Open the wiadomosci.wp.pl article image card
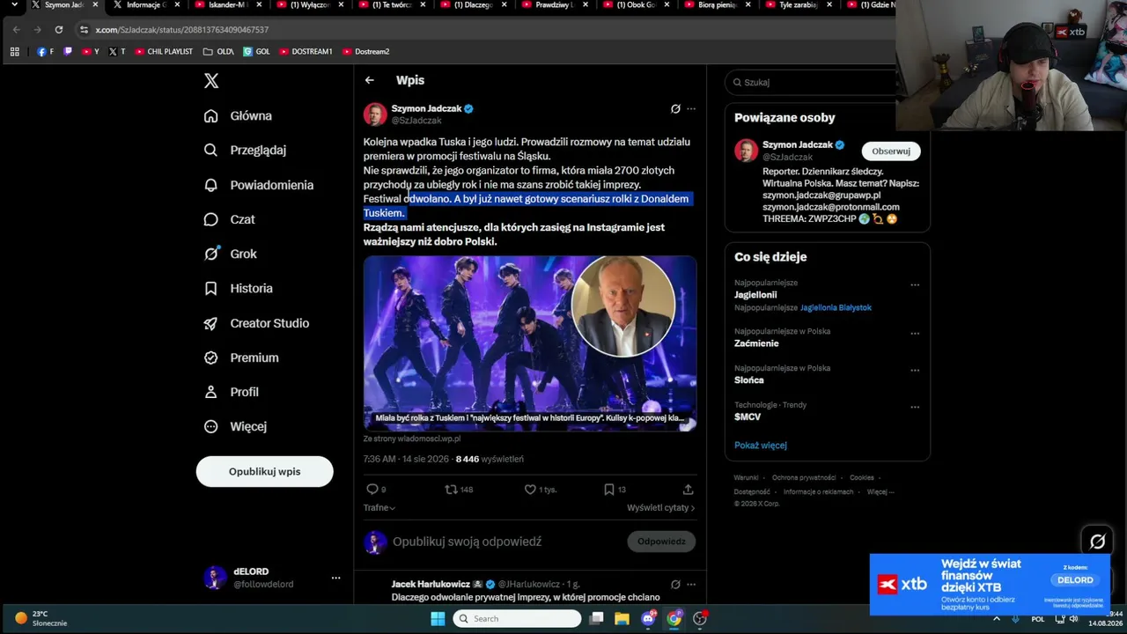This screenshot has height=634, width=1127. [x=530, y=343]
